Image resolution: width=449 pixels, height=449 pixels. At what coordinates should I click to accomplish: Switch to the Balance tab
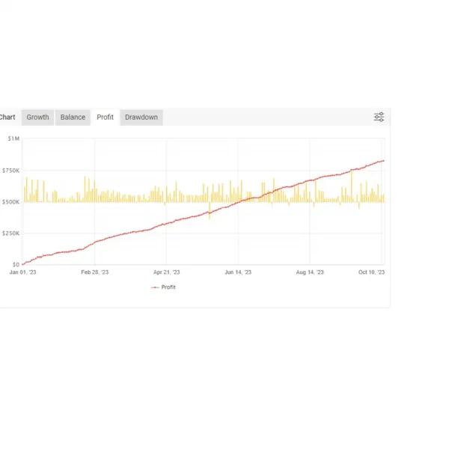coord(73,117)
